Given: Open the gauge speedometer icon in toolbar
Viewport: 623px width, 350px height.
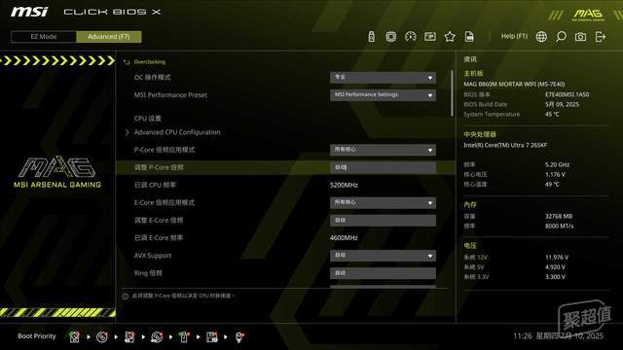Looking at the screenshot, I should (x=411, y=37).
